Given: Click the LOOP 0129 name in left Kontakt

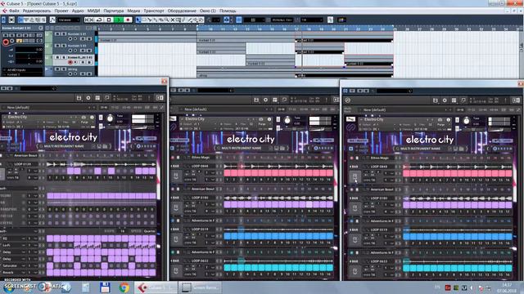Looking at the screenshot, I should click(23, 164).
